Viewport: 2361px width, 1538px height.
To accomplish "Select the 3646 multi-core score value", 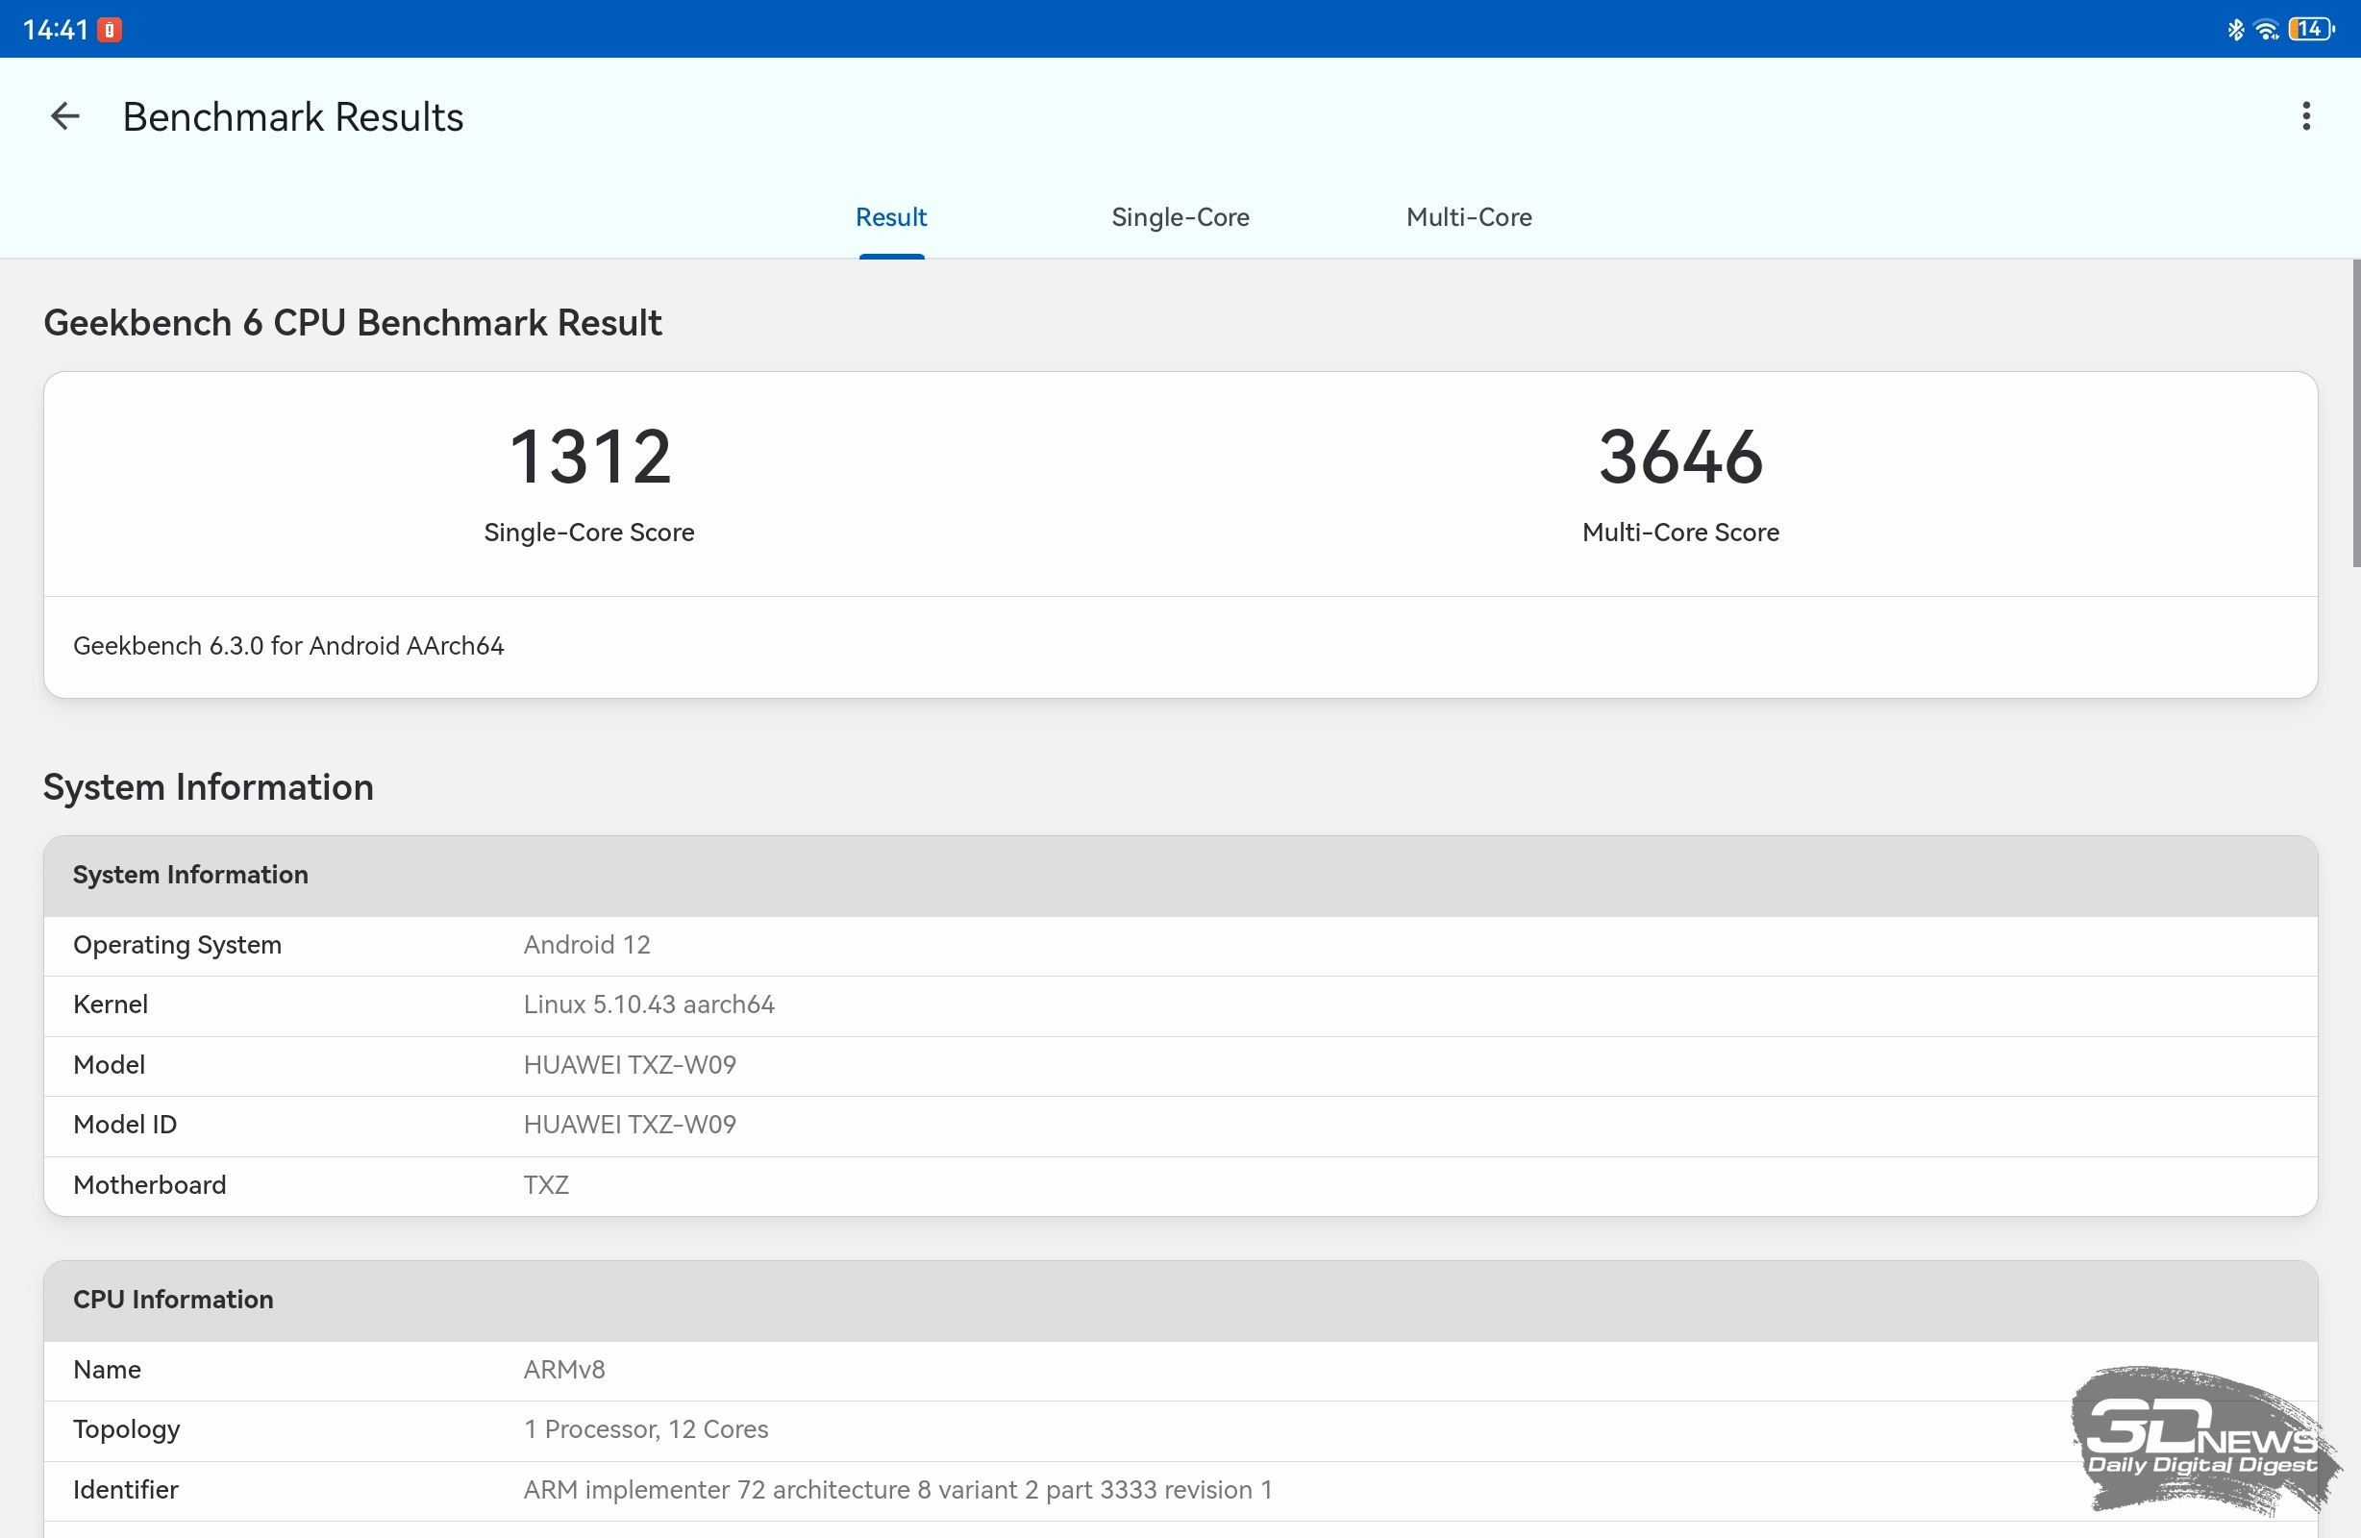I will coord(1680,458).
